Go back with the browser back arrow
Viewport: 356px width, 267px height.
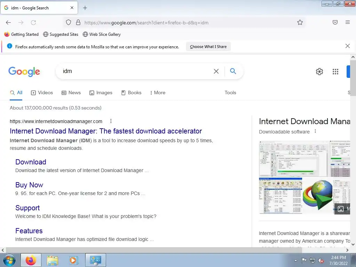point(8,23)
